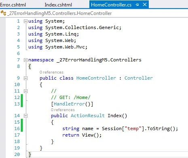Image resolution: width=188 pixels, height=158 pixels.
Task: Click the // GET: /Home/ comment
Action: pos(71,97)
